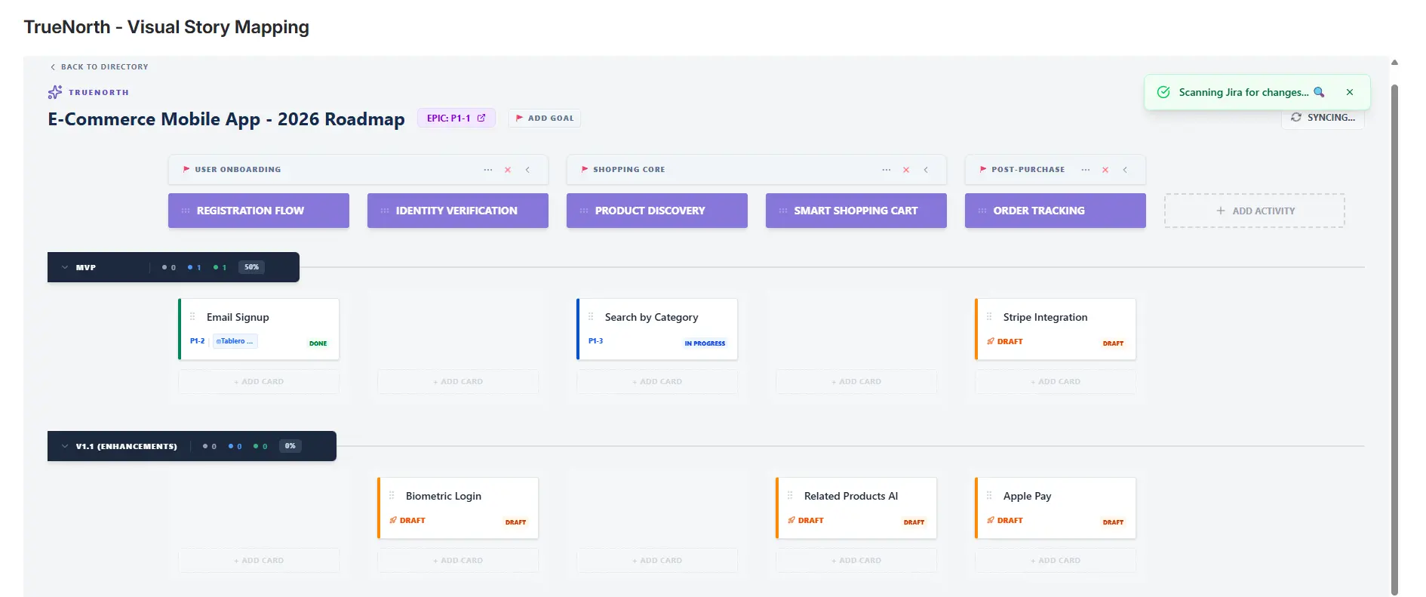Screen dimensions: 1426x597
Task: Open User Onboarding goal options menu
Action: 487,170
